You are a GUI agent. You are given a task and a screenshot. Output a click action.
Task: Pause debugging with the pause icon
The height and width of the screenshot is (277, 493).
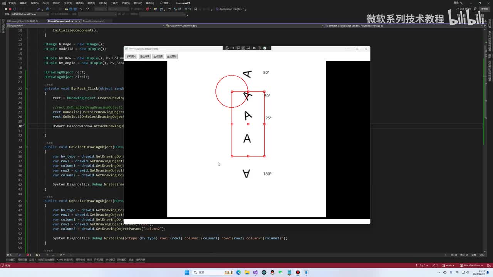pos(6,9)
